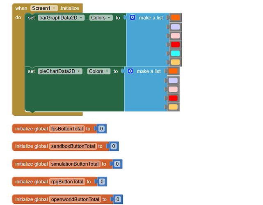
Task: Open Colors property dropdown for pieChartData2D
Action: [99, 71]
